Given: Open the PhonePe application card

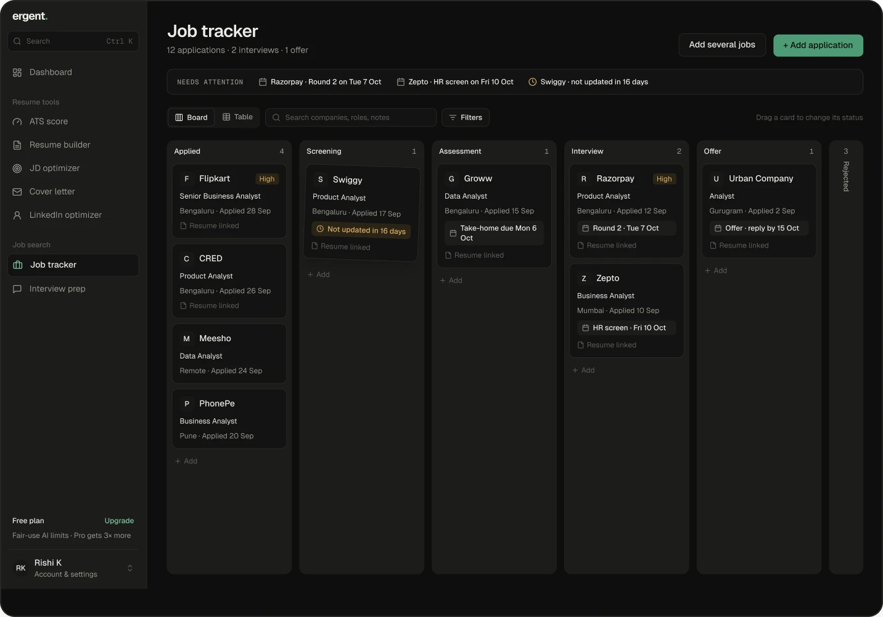Looking at the screenshot, I should (x=229, y=418).
